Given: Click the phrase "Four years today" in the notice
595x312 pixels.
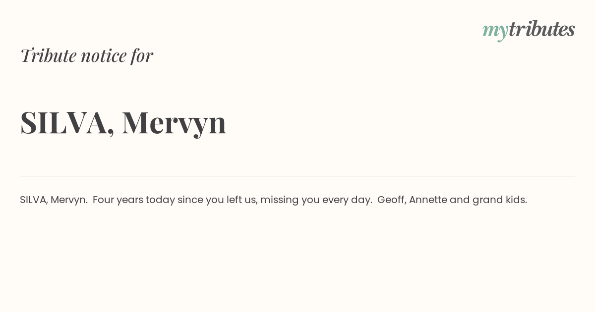Looking at the screenshot, I should pyautogui.click(x=134, y=200).
